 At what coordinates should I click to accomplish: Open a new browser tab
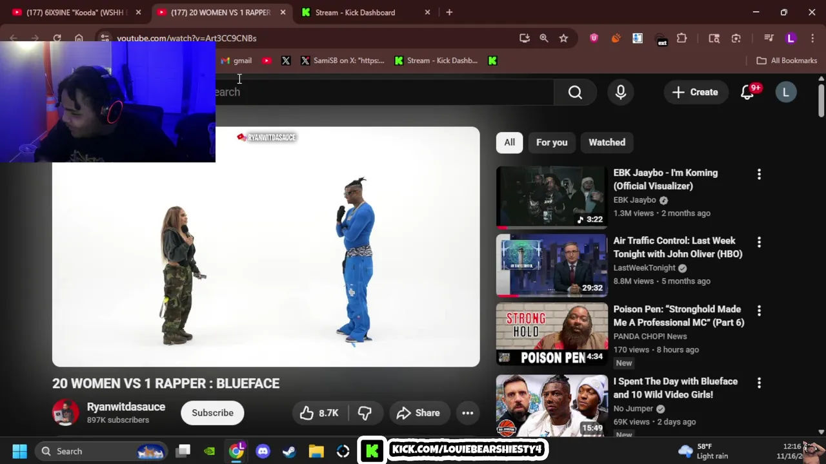[x=449, y=12]
